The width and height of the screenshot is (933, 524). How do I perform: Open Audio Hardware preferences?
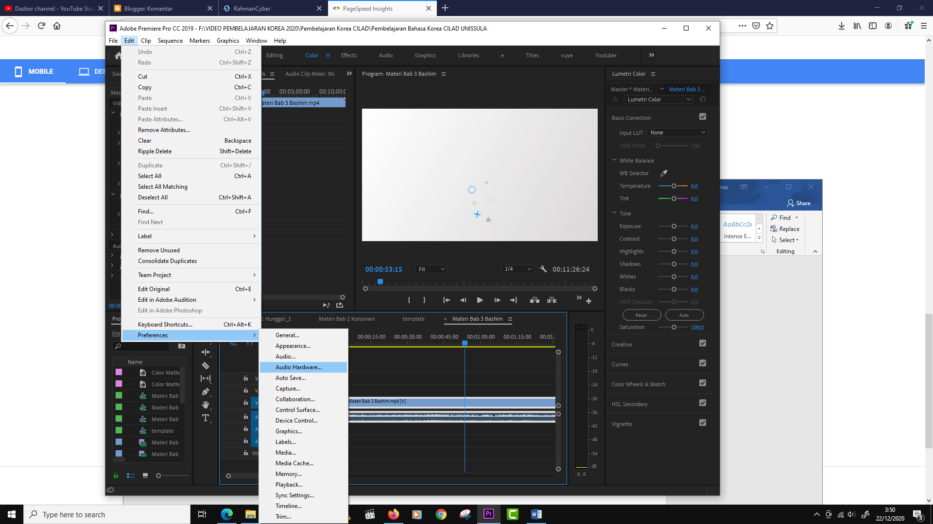[304, 367]
